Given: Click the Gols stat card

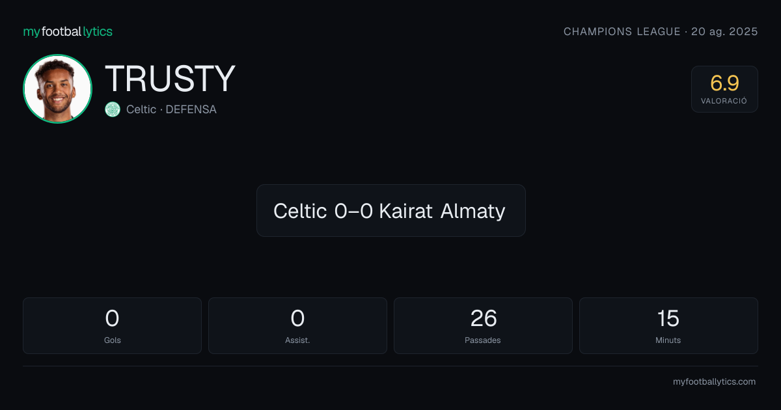Looking at the screenshot, I should point(113,325).
